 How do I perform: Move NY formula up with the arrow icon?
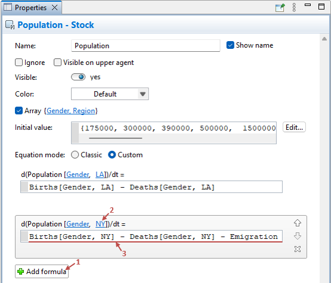[298, 223]
